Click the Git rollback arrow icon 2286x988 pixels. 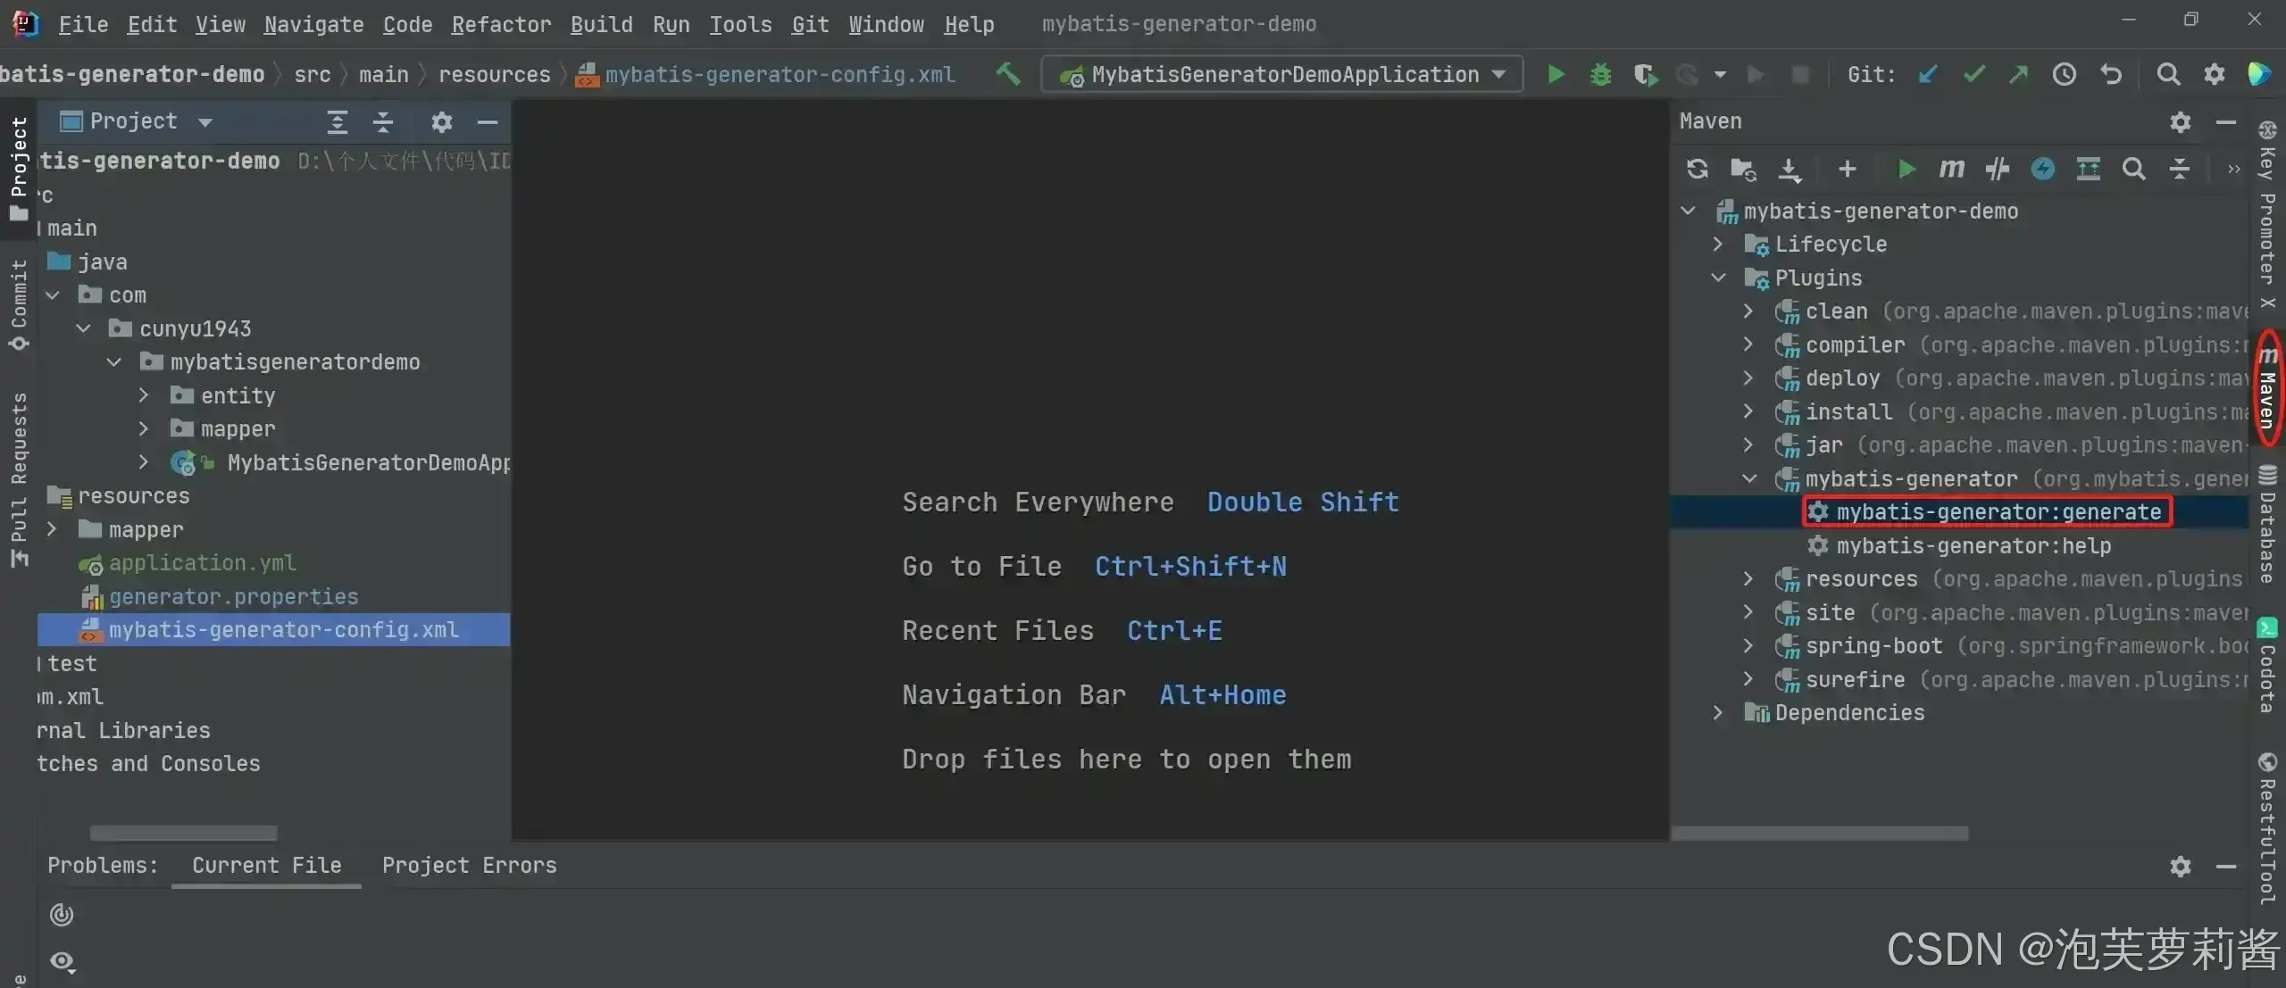pos(2111,74)
